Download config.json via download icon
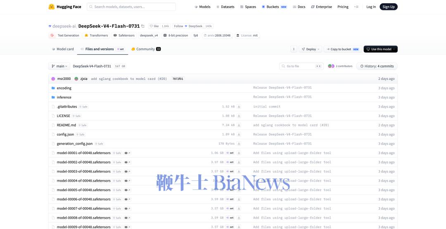This screenshot has width=446, height=229. pyautogui.click(x=239, y=135)
